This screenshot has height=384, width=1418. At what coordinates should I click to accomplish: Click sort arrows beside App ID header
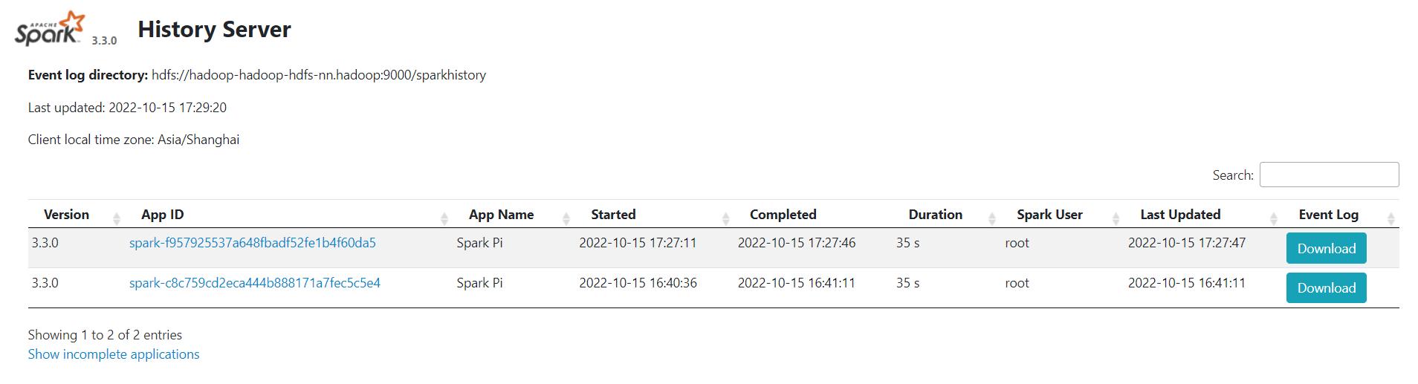444,218
